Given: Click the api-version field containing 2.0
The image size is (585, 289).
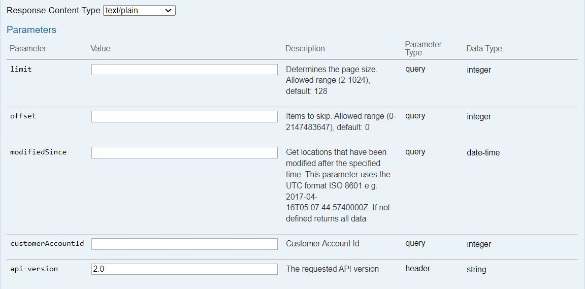Looking at the screenshot, I should click(x=184, y=269).
